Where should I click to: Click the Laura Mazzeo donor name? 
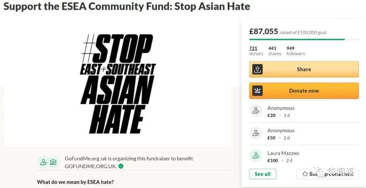coord(283,153)
